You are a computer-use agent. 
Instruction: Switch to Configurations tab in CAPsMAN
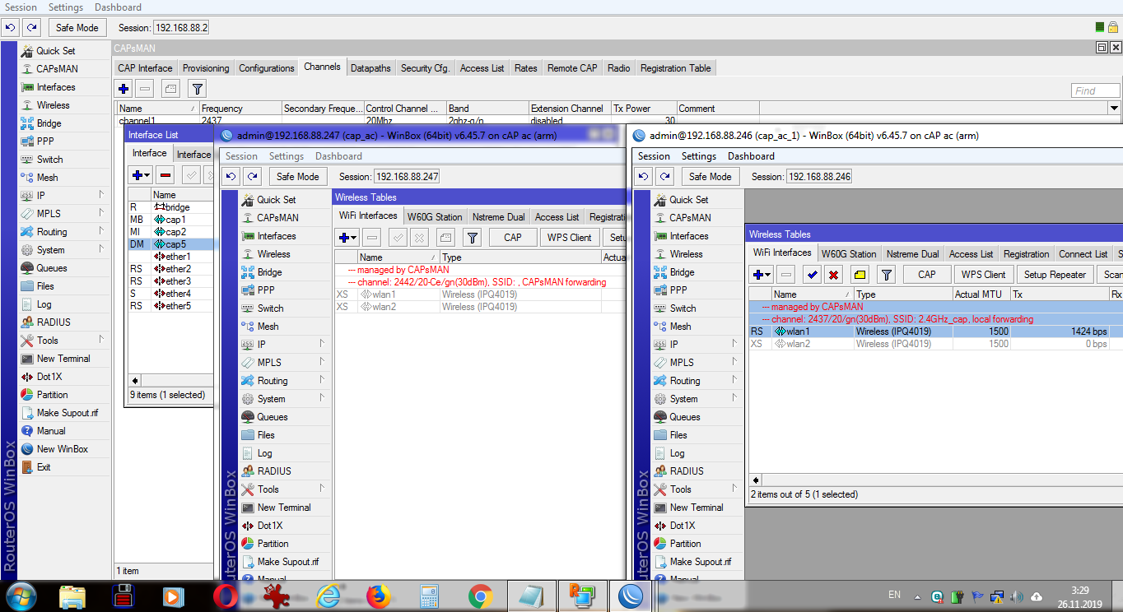[x=267, y=68]
